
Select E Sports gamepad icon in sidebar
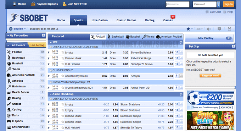pos(9,121)
